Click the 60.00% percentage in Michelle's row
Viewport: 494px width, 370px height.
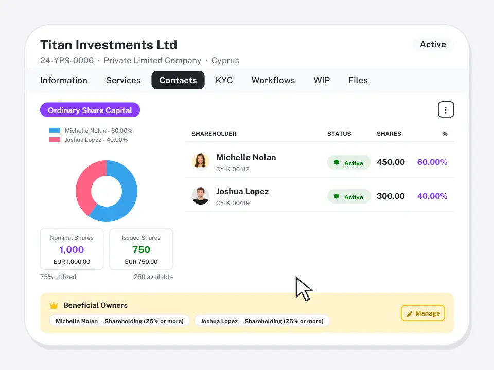432,162
